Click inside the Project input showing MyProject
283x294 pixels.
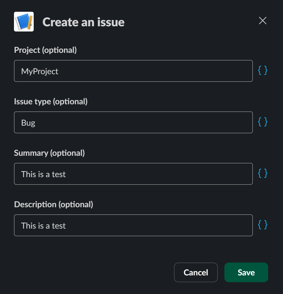point(133,71)
